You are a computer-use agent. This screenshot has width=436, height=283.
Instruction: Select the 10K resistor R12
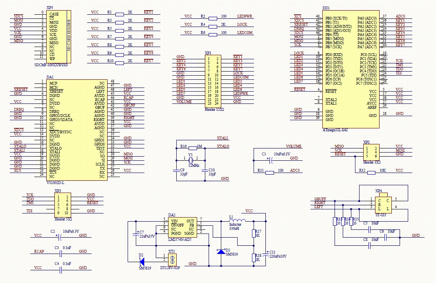pyautogui.click(x=371, y=173)
